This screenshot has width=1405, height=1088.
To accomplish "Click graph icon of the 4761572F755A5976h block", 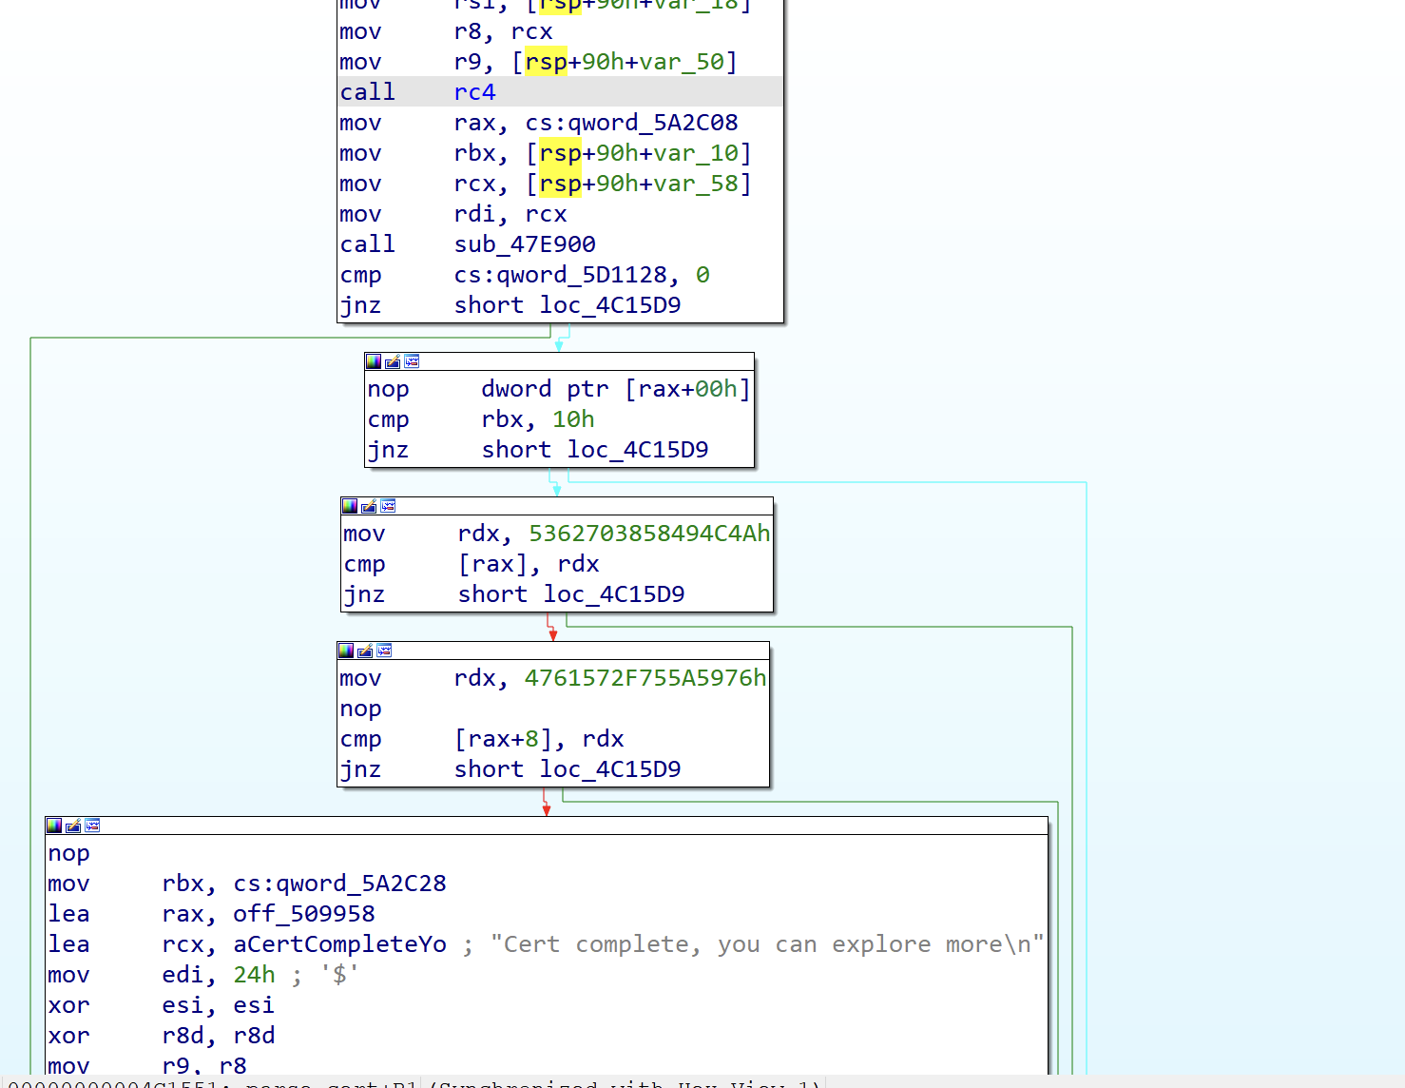I will [384, 651].
